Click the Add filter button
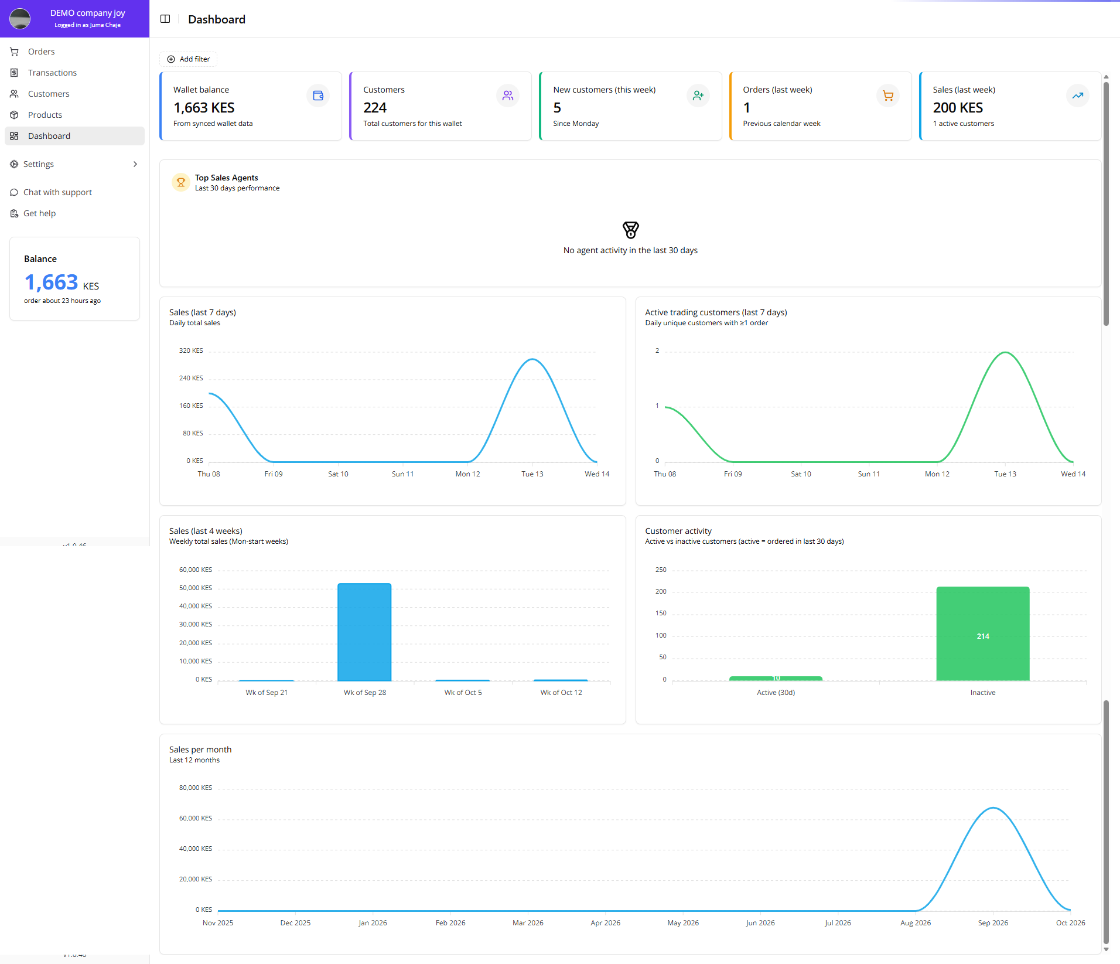 click(x=189, y=59)
